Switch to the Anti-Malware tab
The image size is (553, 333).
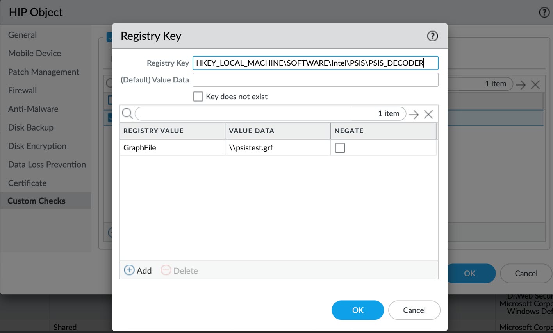tap(33, 109)
